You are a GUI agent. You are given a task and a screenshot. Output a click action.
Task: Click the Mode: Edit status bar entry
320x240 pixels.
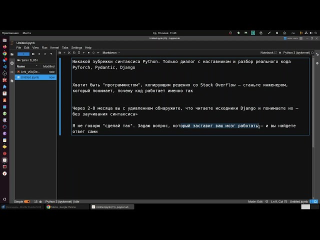[255, 201]
